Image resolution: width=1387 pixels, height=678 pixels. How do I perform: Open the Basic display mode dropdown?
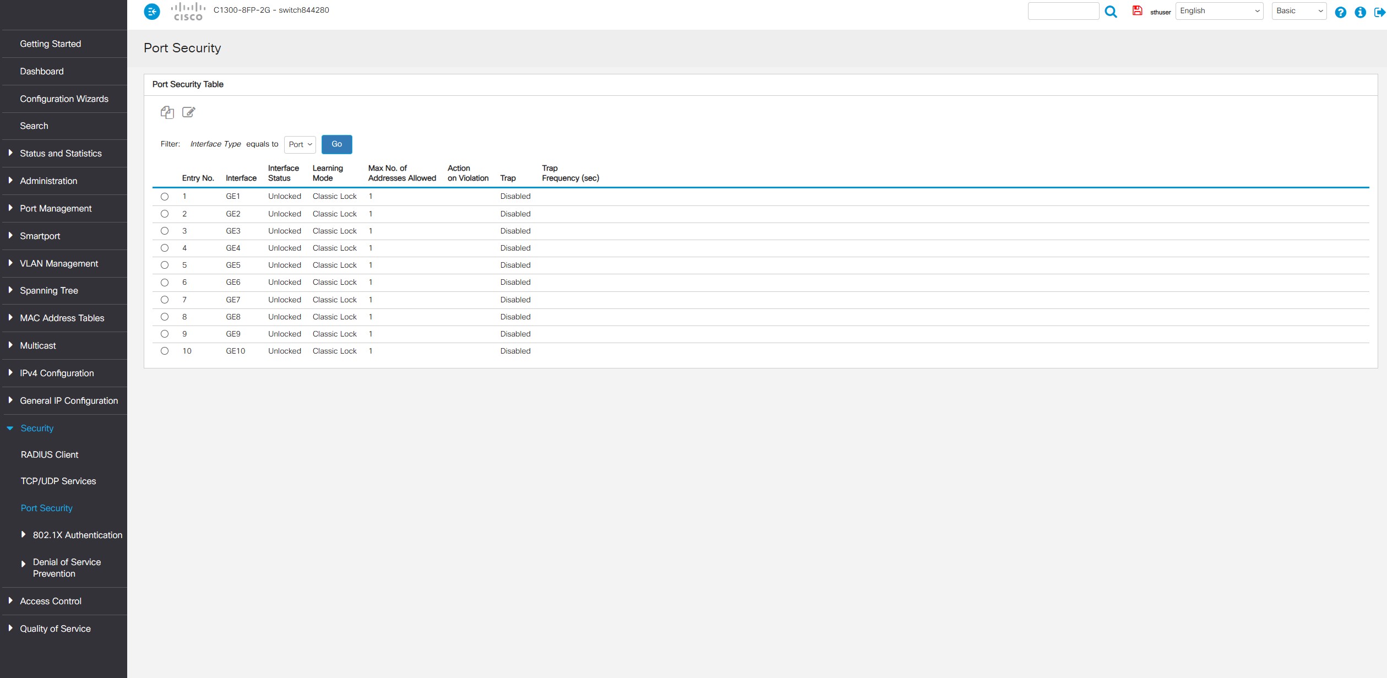point(1299,11)
